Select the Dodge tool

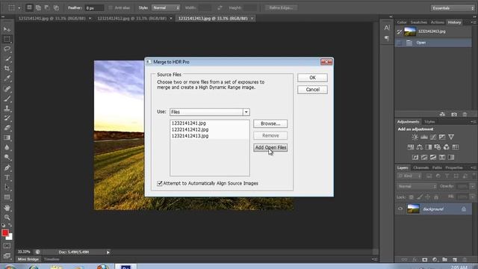point(7,158)
